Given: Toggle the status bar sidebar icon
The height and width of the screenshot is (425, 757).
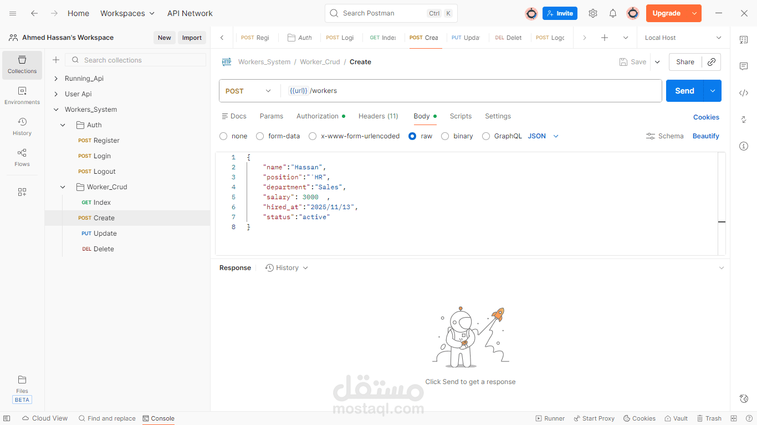Looking at the screenshot, I should tap(7, 418).
